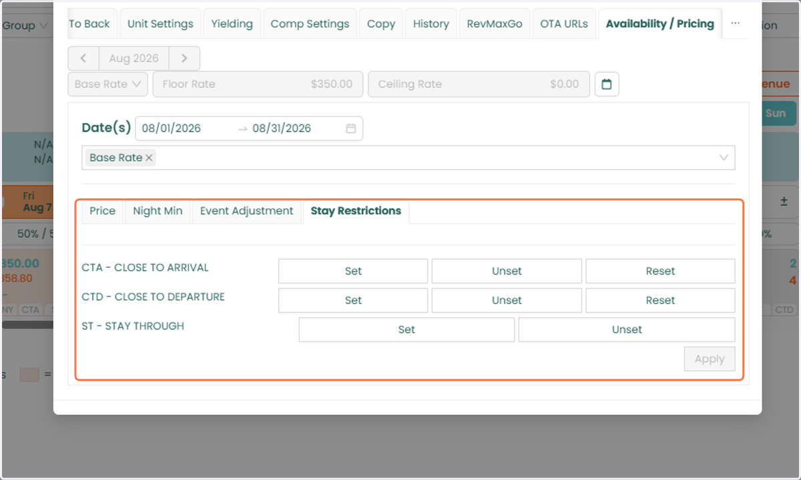Switch to Comp Settings tab

click(x=310, y=23)
